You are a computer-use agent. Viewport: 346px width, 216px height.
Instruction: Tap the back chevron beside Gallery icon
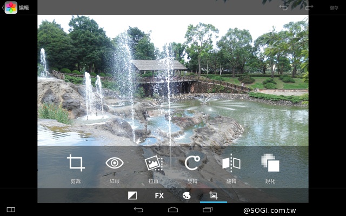coord(3,8)
